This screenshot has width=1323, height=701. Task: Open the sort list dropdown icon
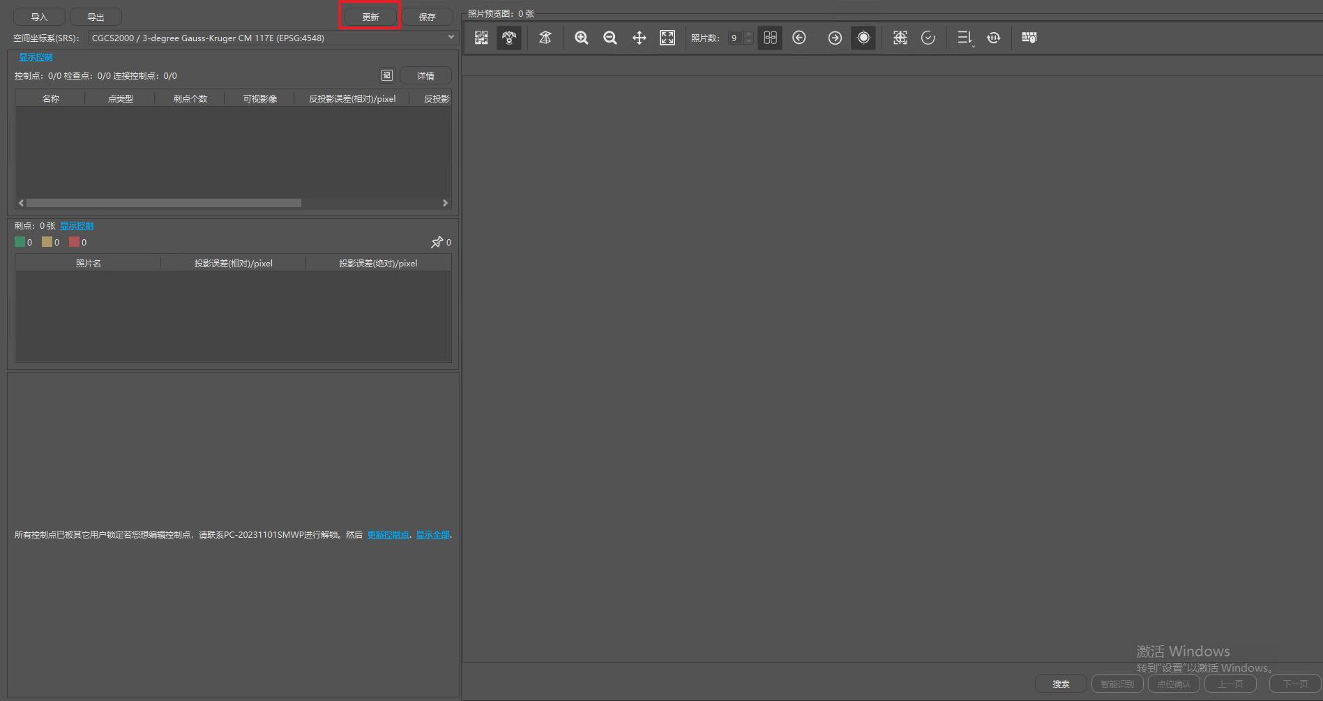point(965,38)
